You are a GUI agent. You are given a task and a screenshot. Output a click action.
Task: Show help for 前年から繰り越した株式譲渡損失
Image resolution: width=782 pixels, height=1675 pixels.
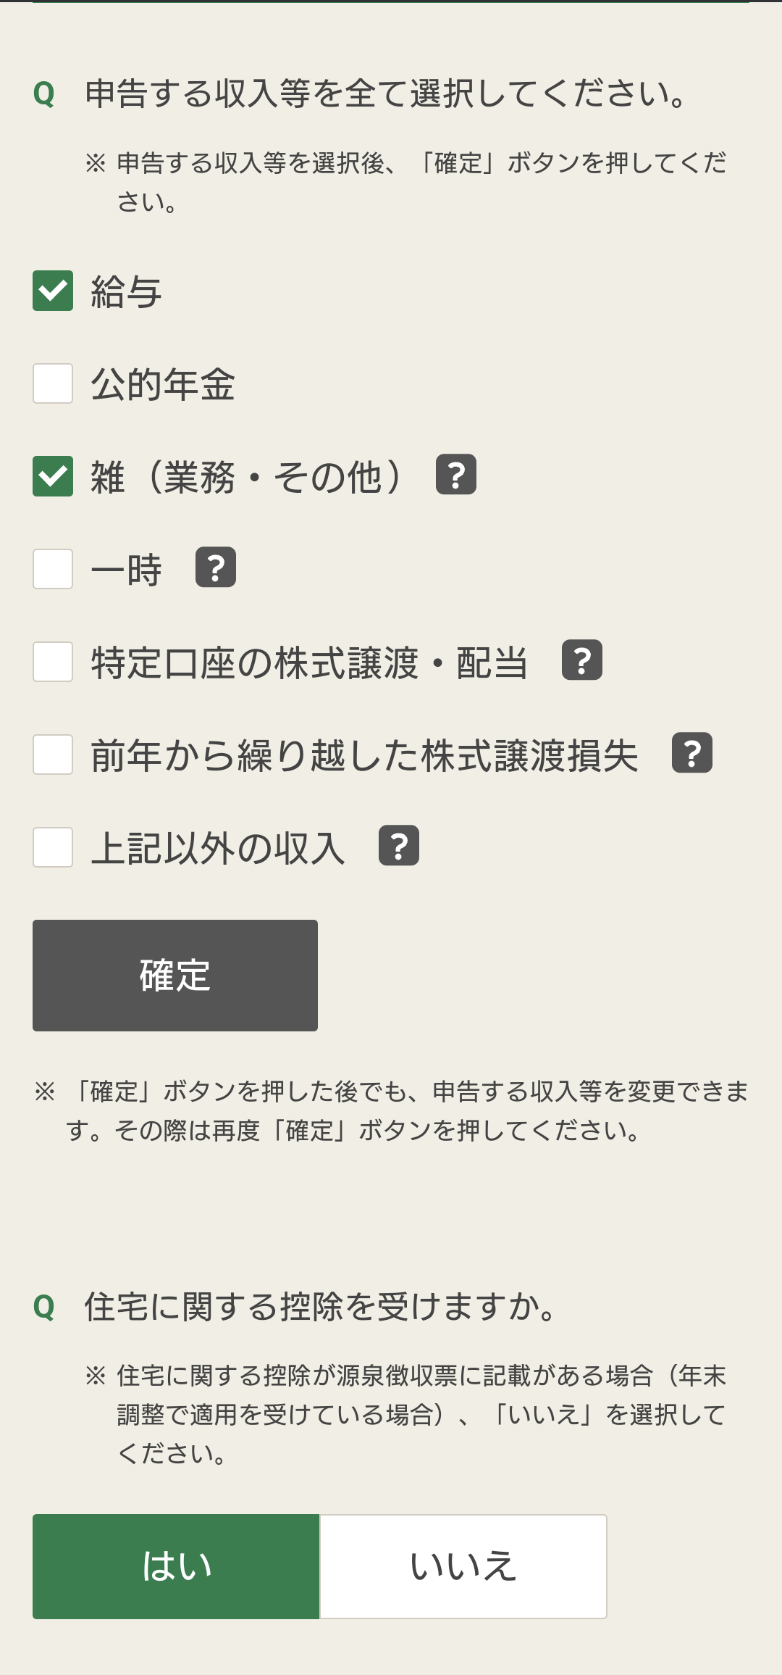coord(692,753)
